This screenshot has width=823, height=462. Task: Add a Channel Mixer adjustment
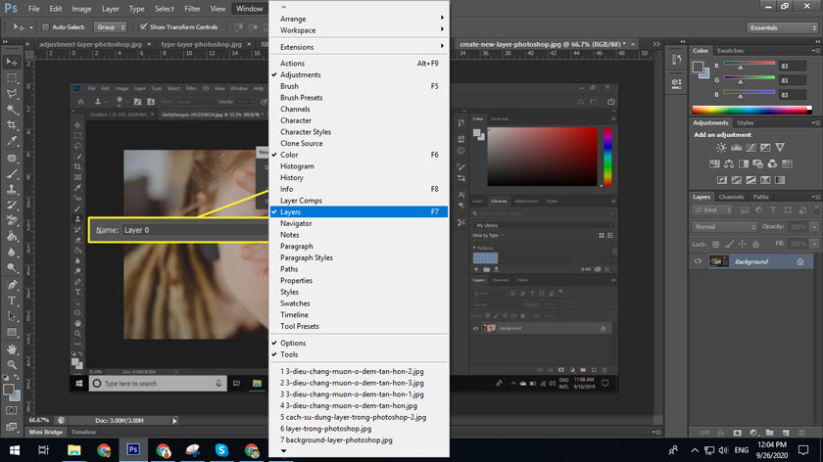pyautogui.click(x=772, y=163)
